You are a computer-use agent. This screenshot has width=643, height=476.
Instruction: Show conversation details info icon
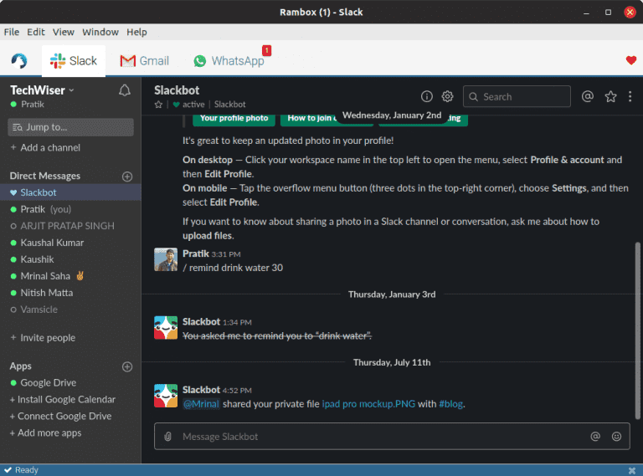click(x=426, y=96)
